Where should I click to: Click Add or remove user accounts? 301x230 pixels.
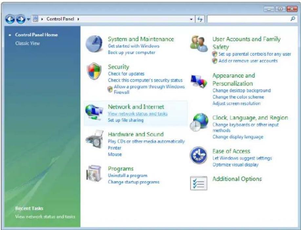pyautogui.click(x=248, y=61)
